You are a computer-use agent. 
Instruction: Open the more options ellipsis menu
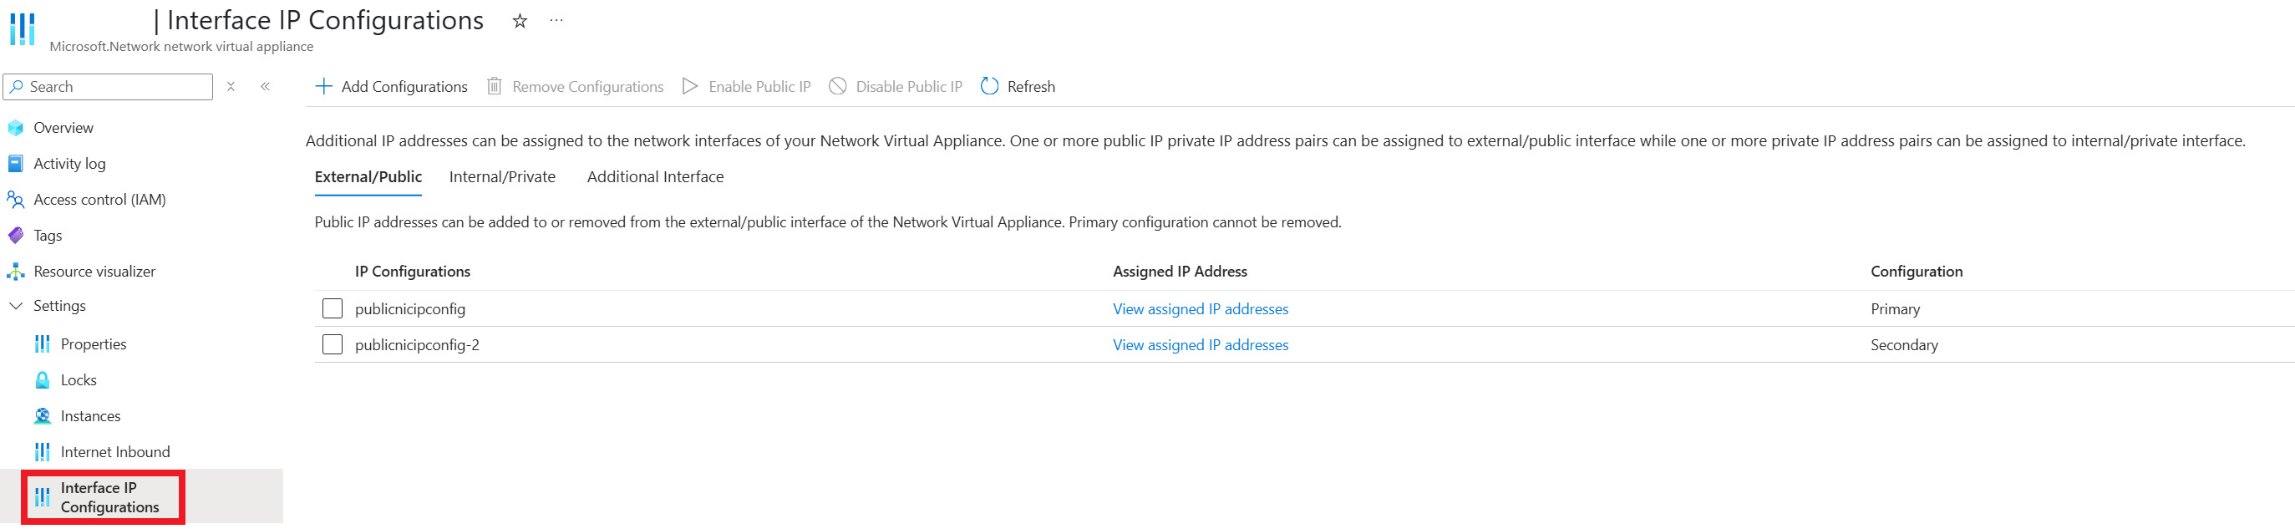[x=556, y=19]
